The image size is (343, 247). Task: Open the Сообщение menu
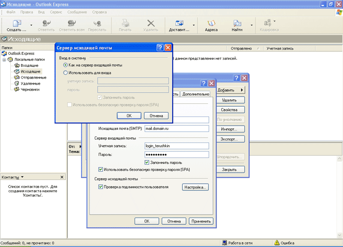point(77,12)
